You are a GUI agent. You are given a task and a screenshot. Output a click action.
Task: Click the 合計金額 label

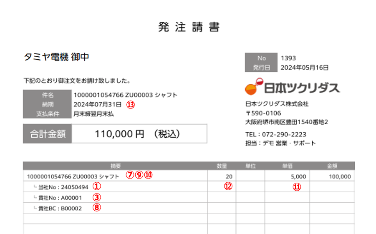[x=48, y=134]
